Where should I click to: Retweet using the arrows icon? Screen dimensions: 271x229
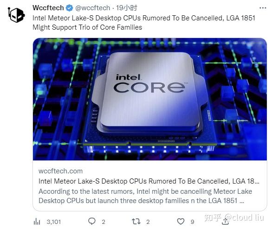[136, 222]
